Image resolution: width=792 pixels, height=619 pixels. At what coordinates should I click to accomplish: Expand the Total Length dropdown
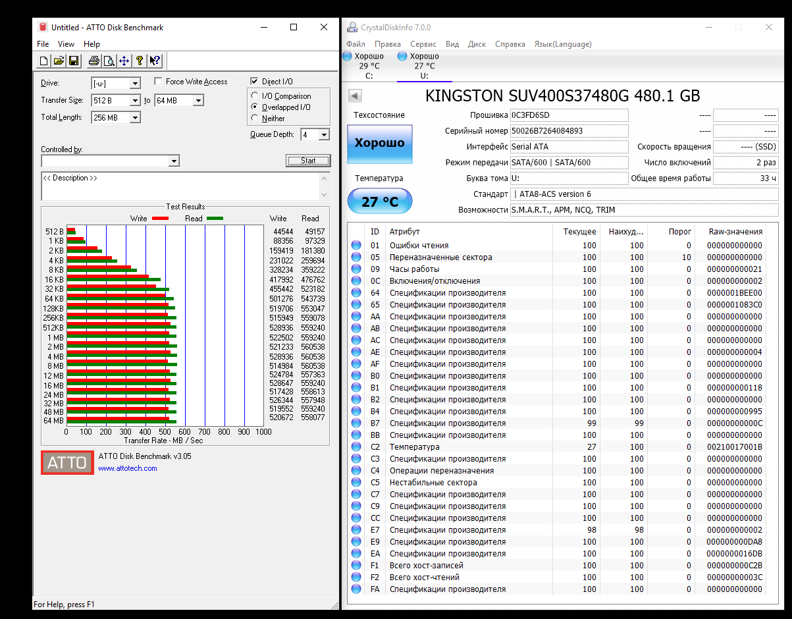click(x=135, y=118)
